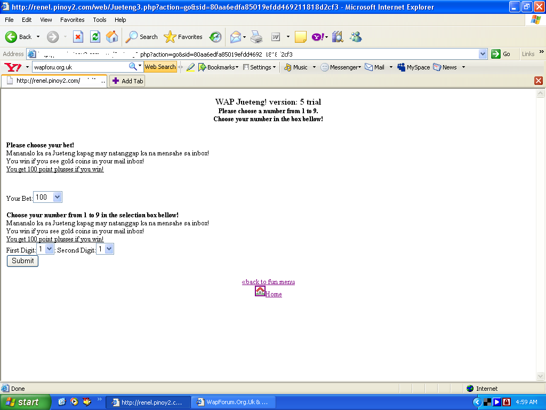Go to browser Home page icon
The image size is (546, 410).
point(112,37)
